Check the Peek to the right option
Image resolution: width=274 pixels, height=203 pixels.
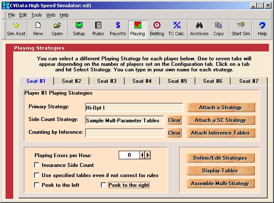click(x=103, y=185)
